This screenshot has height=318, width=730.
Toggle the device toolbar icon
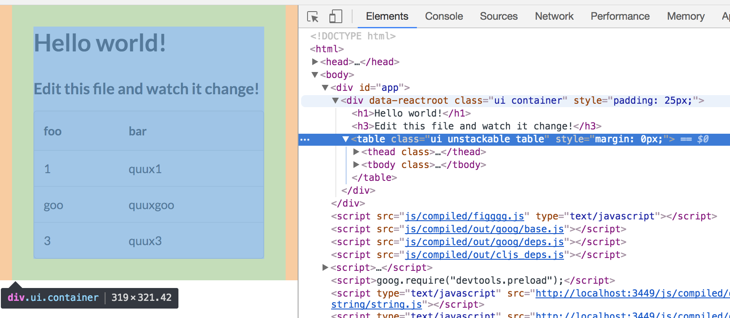point(335,17)
